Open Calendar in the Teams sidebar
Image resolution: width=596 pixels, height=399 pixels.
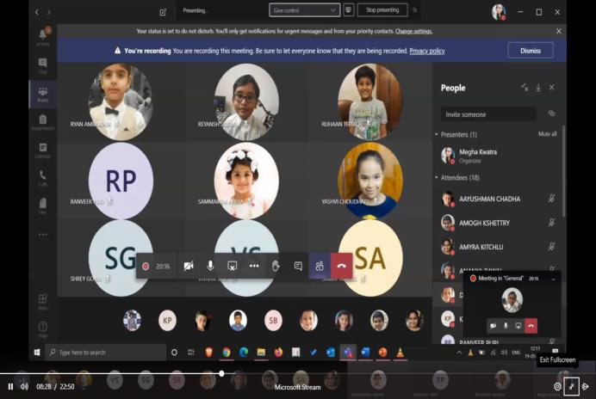tap(42, 150)
